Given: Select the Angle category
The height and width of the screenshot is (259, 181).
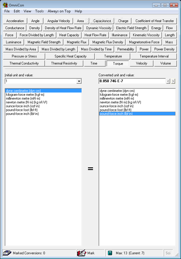Looking at the screenshot, I should (35, 21).
